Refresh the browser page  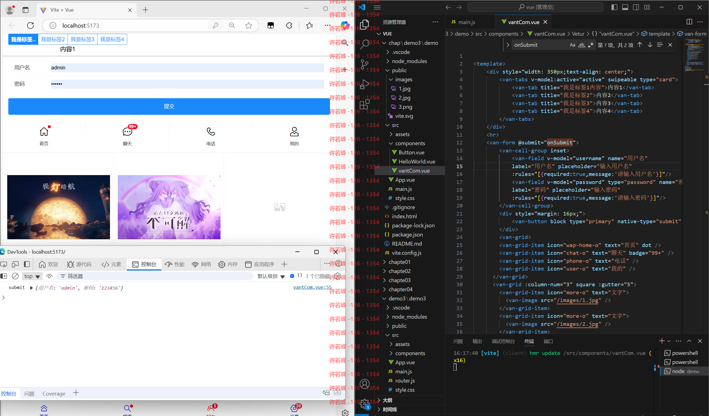[x=30, y=25]
